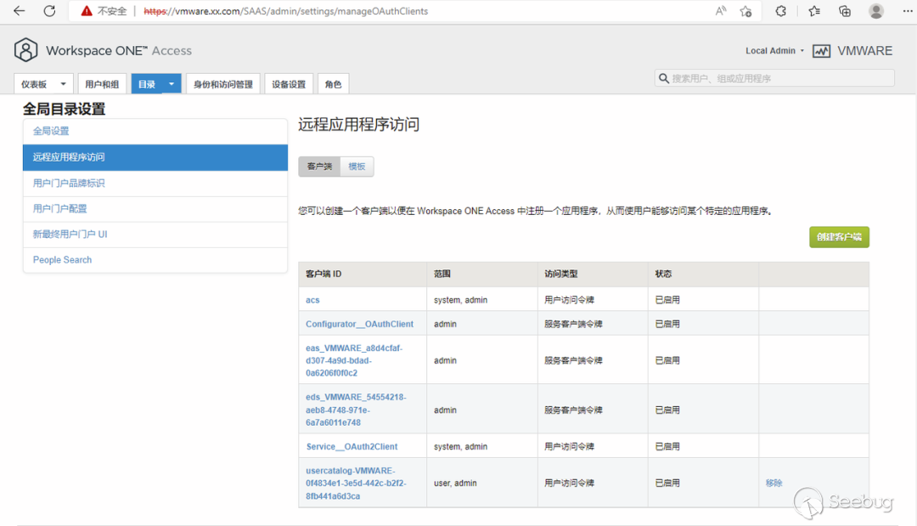Open the Local Admin user menu
917x526 pixels.
pyautogui.click(x=774, y=51)
